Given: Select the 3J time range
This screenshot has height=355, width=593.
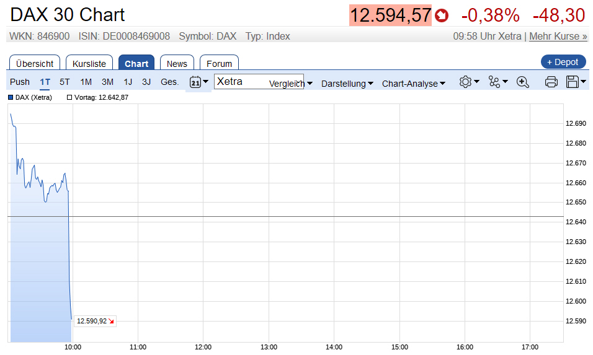Looking at the screenshot, I should pyautogui.click(x=146, y=82).
